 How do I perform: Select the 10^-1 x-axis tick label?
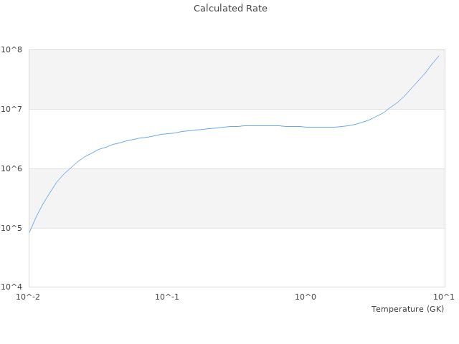(167, 297)
